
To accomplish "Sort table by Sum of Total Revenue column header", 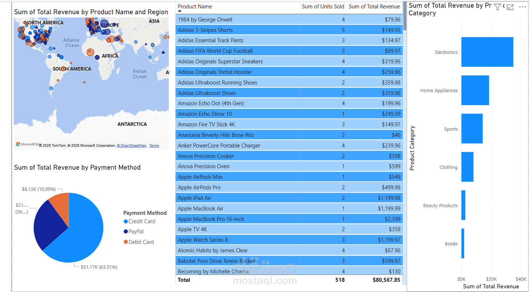I will 374,7.
